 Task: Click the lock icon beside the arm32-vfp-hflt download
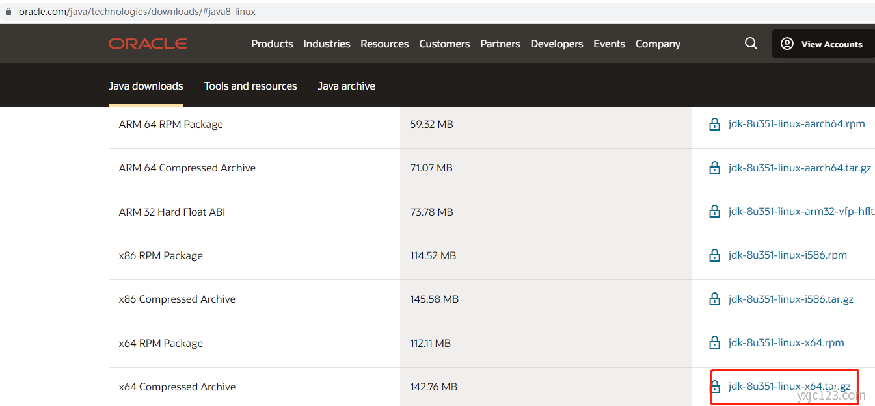pos(714,211)
